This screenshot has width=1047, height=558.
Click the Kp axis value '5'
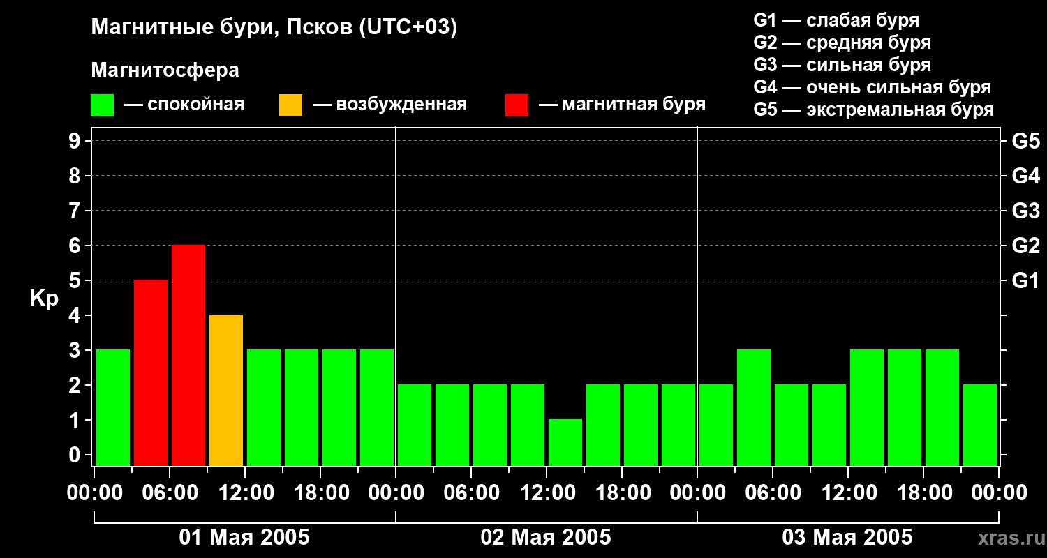(76, 280)
